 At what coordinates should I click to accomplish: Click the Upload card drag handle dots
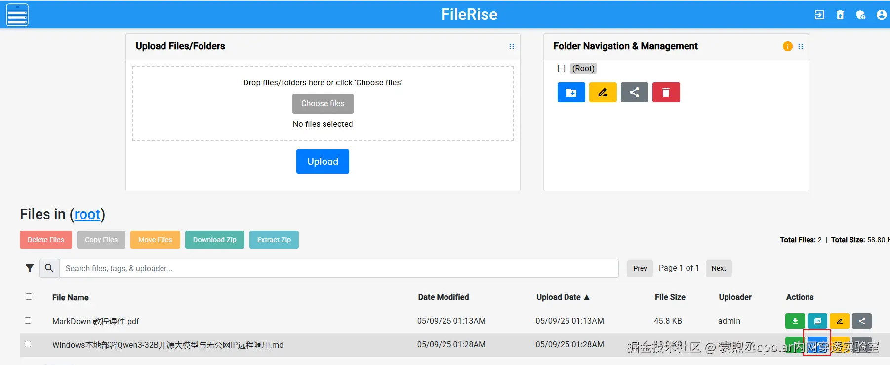tap(512, 46)
